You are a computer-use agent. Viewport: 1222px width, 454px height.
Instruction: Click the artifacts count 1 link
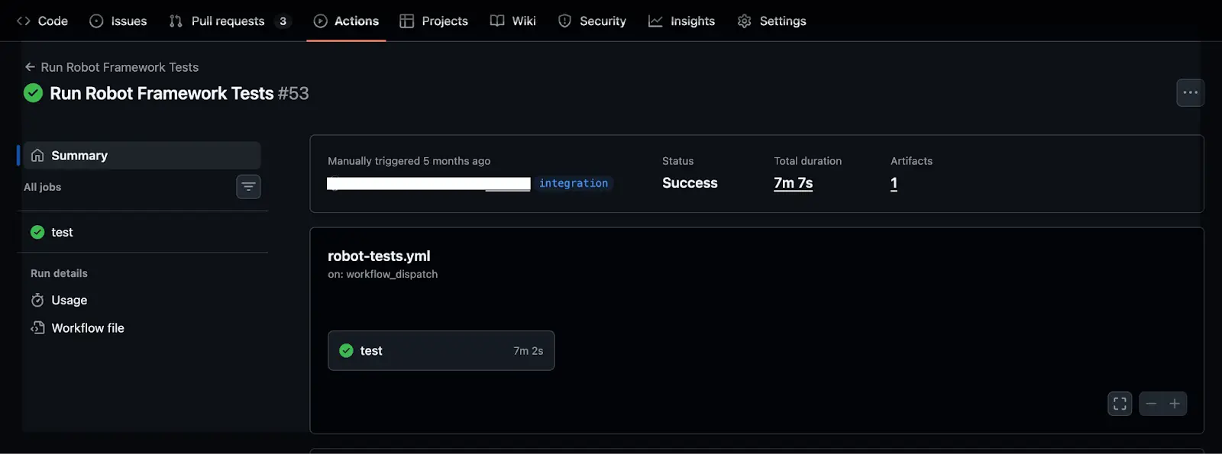(894, 183)
